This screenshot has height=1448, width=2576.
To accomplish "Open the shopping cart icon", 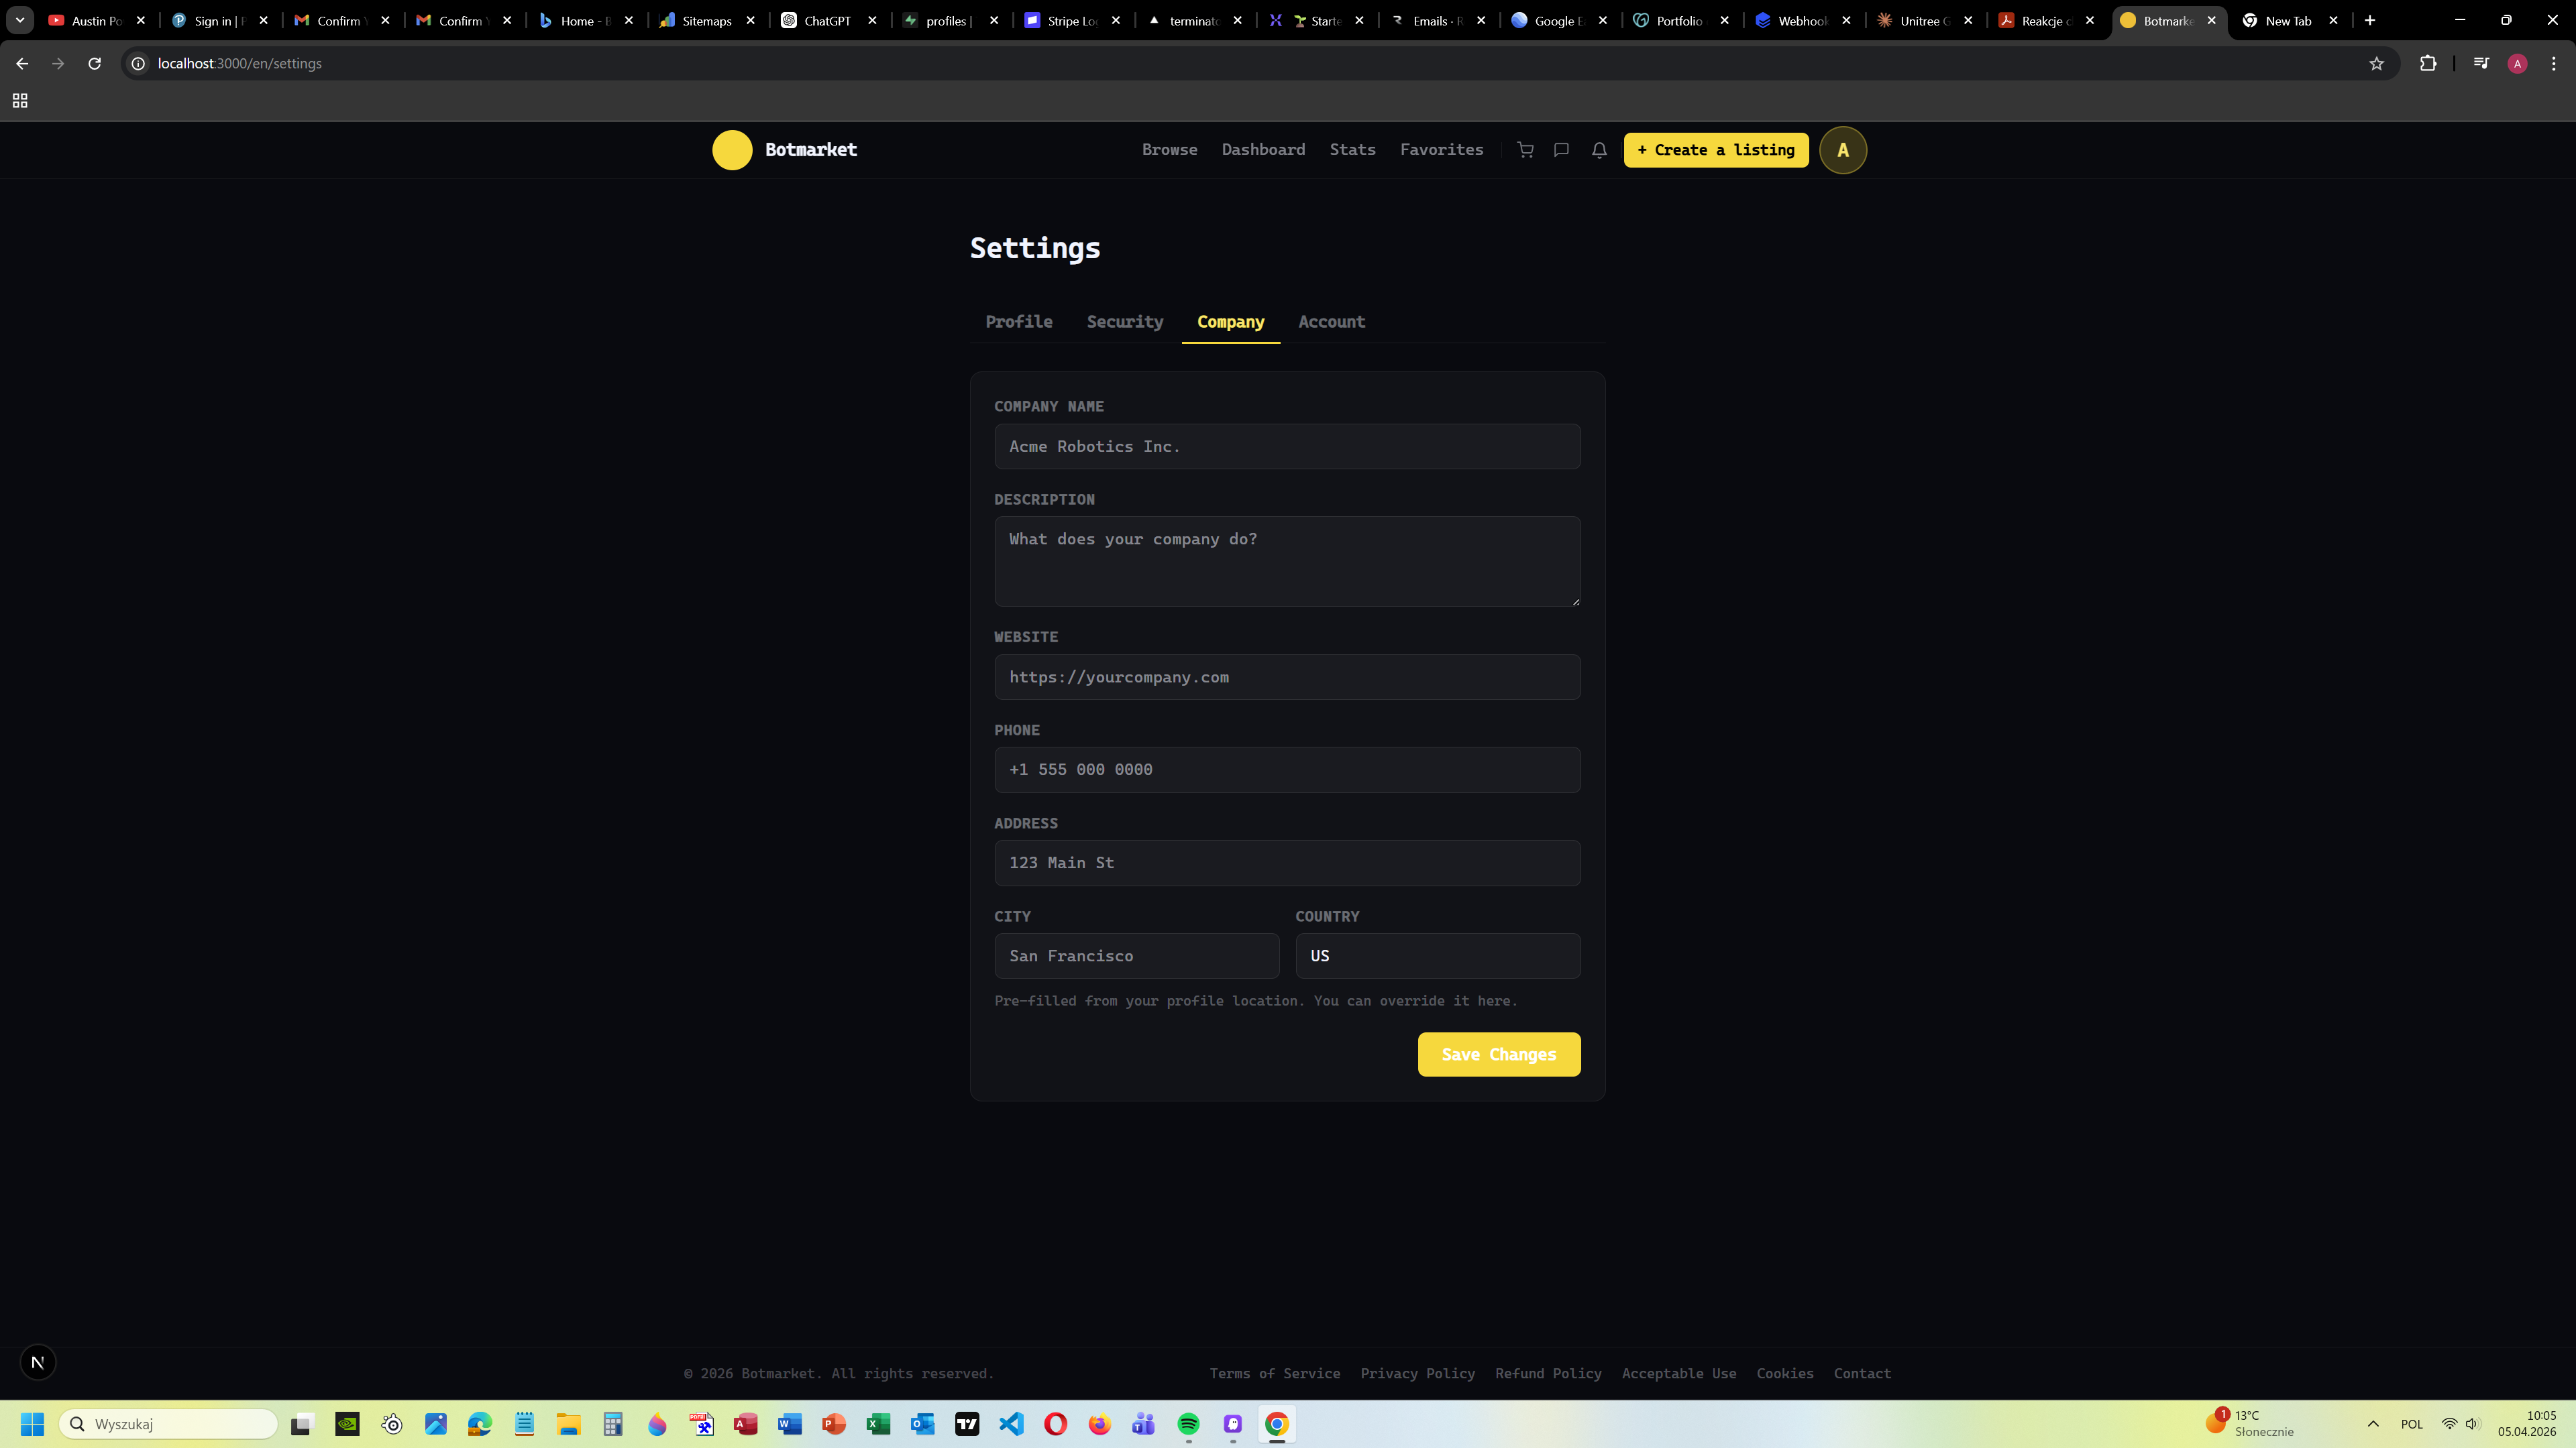I will click(1525, 150).
